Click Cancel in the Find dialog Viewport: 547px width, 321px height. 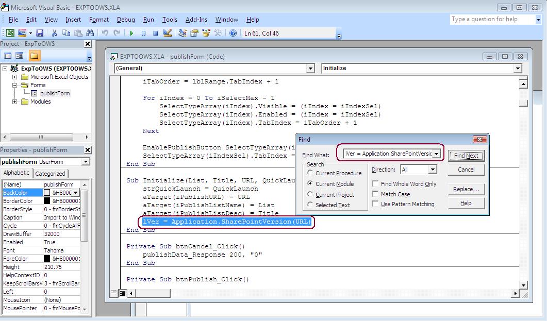coord(466,170)
